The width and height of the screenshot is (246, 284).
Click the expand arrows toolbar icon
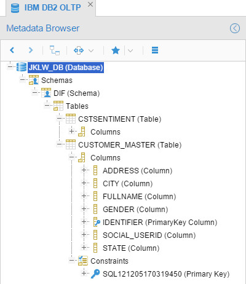(79, 50)
